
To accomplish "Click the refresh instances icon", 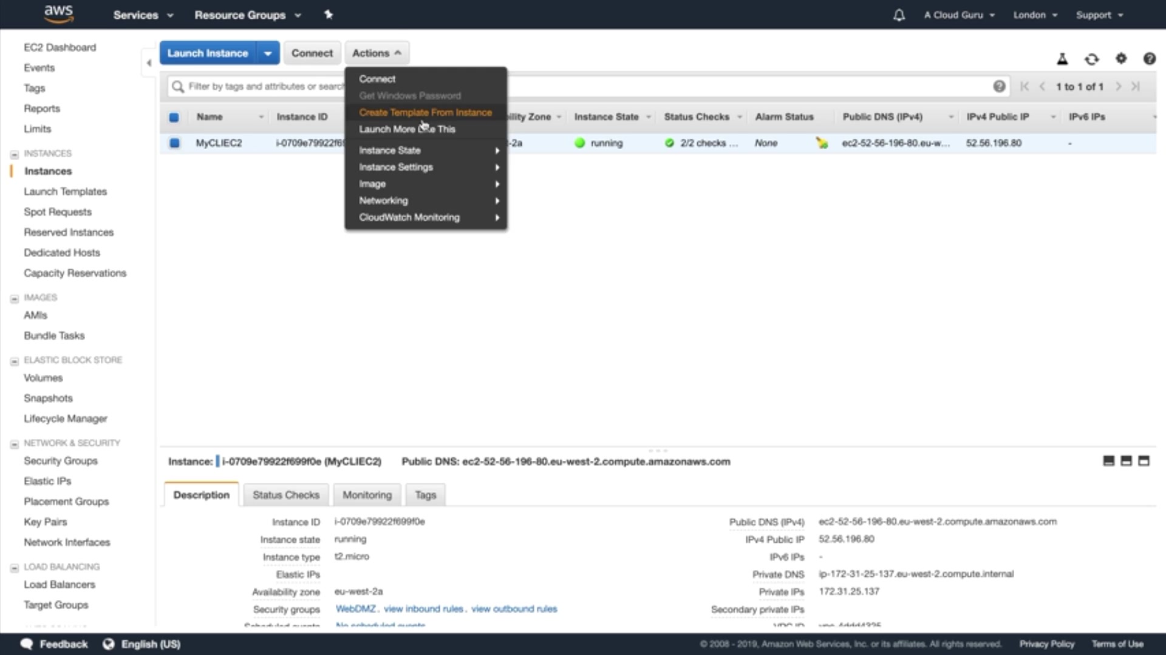I will 1092,59.
